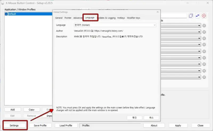Click the Apply button
213x131 pixels.
coord(178,125)
